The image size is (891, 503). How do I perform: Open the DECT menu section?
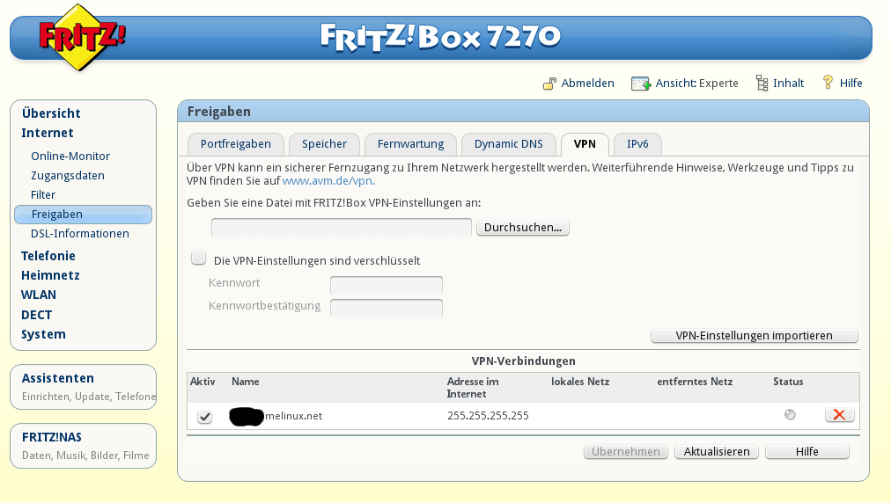(36, 315)
